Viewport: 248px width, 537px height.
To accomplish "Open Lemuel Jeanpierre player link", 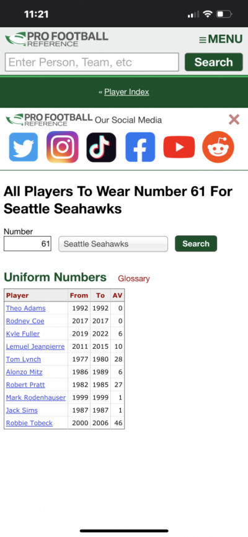I will (x=35, y=346).
